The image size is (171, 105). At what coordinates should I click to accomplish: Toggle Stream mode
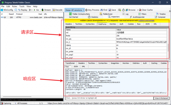click(46, 10)
